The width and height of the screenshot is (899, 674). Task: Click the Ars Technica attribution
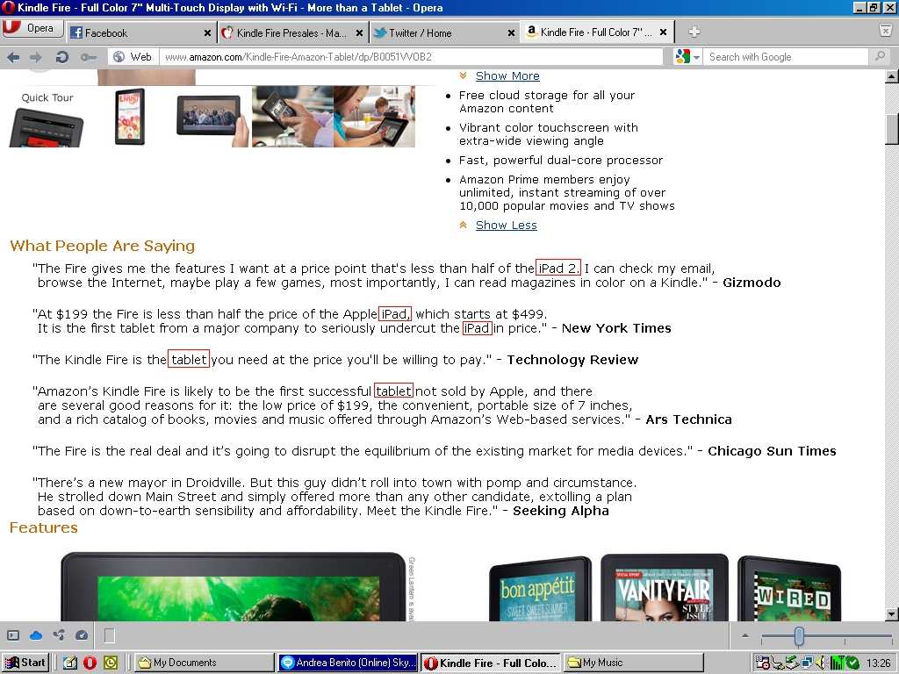[x=688, y=419]
